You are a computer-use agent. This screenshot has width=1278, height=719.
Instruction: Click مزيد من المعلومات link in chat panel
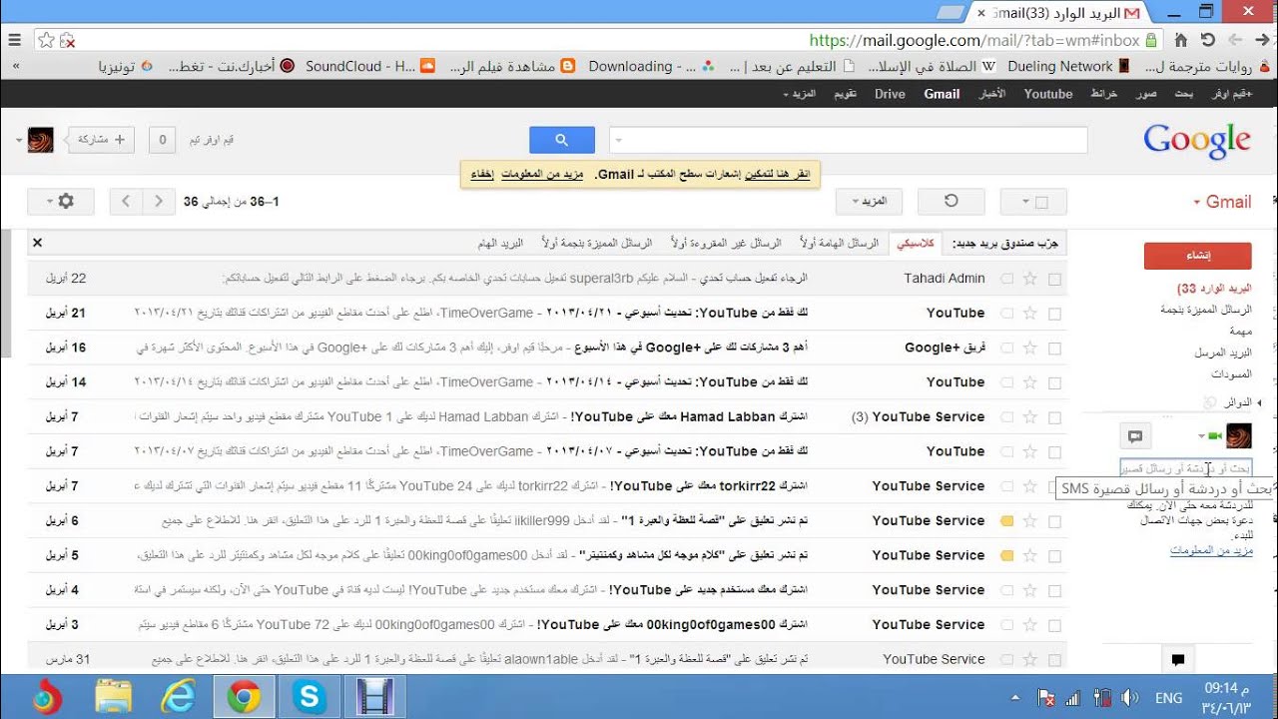(1211, 550)
